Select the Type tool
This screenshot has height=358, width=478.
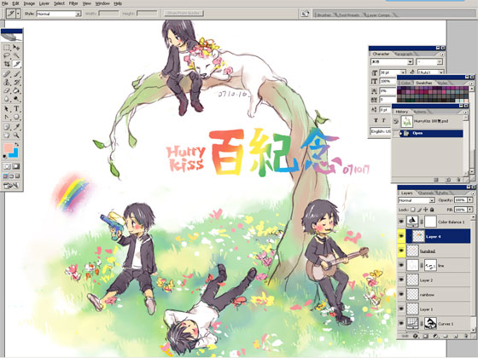coord(16,109)
